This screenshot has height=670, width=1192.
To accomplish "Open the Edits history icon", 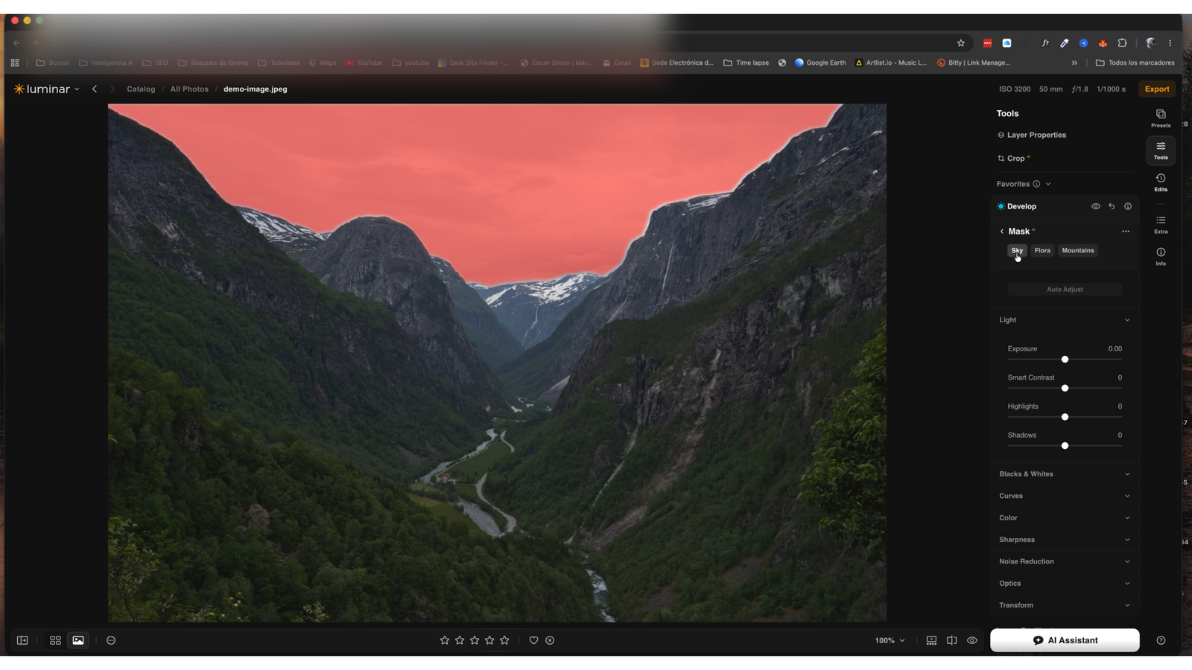I will pos(1161,182).
